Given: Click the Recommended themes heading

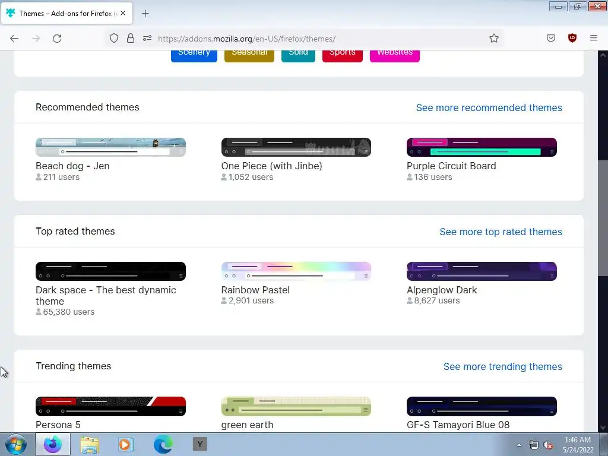Looking at the screenshot, I should click(87, 107).
